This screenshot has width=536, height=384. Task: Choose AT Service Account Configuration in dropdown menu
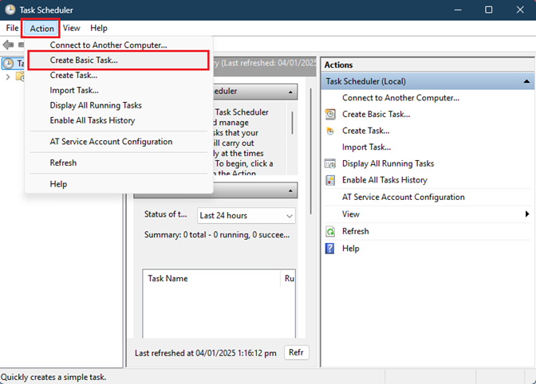click(118, 141)
